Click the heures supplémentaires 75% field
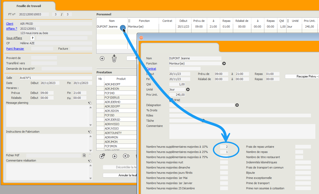Image resolution: width=319 pixels, height=194 pixels. (x=224, y=157)
